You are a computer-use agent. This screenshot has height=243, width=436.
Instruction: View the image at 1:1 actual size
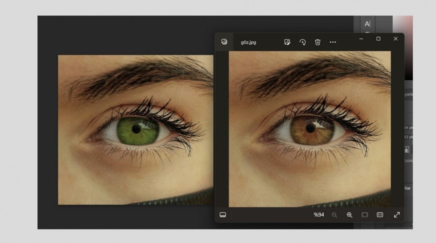(380, 215)
